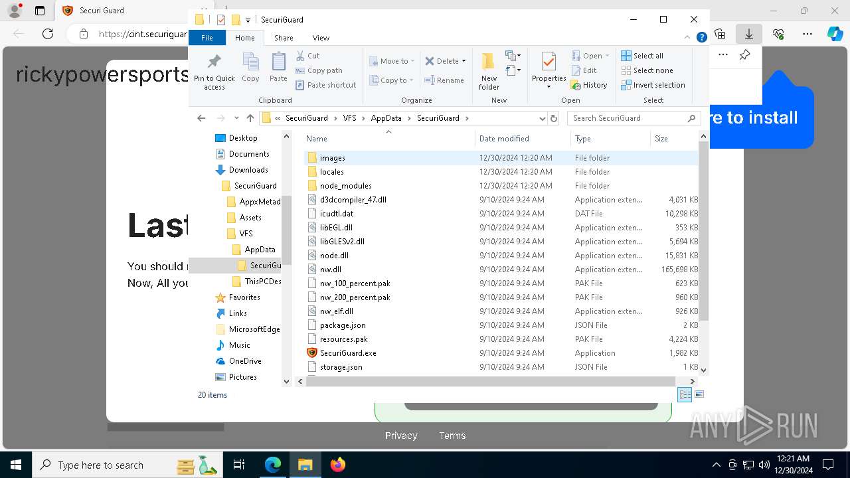This screenshot has width=850, height=478.
Task: Collapse the ribbon with chevron
Action: 687,37
